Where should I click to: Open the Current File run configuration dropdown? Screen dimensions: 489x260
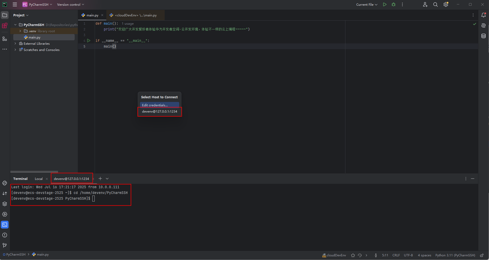click(x=367, y=4)
